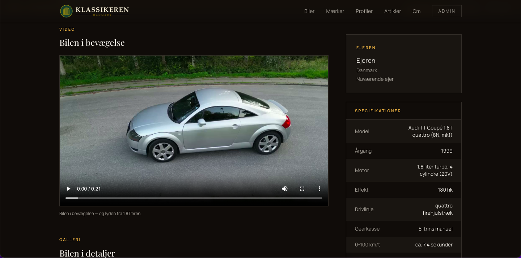Enter video fullscreen mode

click(x=302, y=189)
